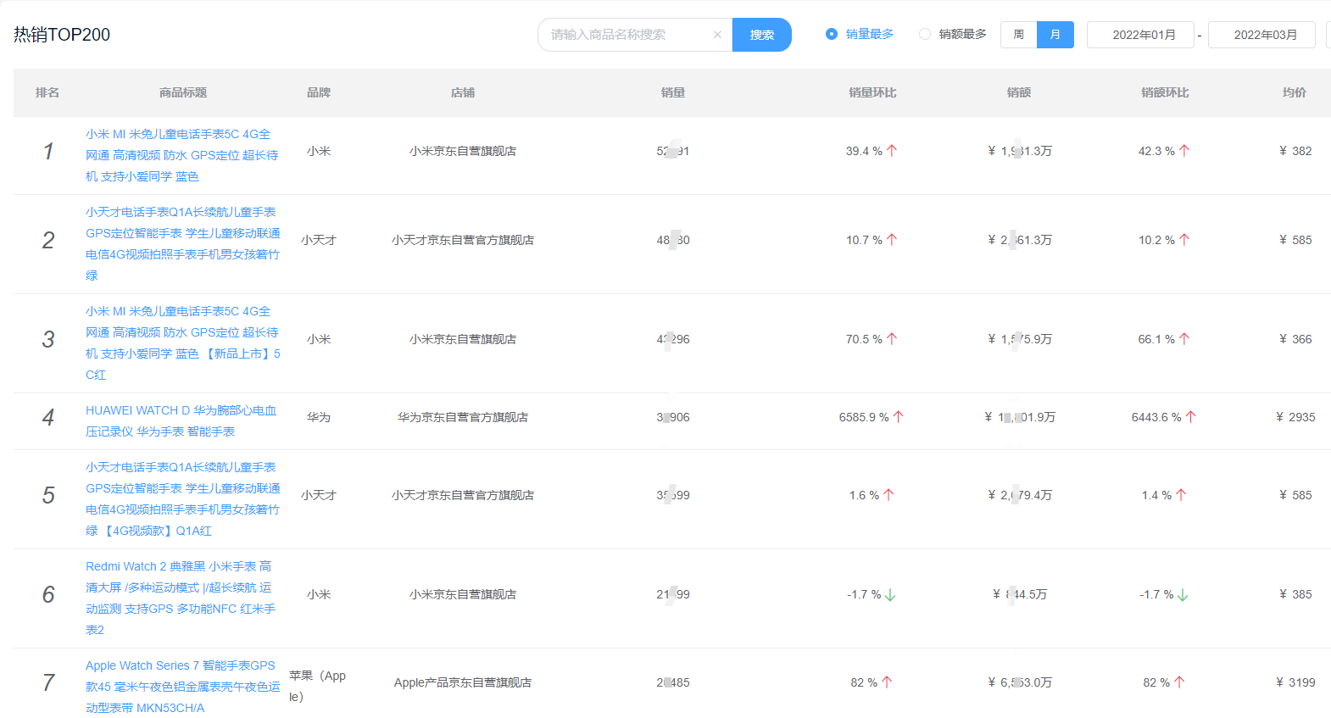Click 小天才京东自营官方旗舰店 cell in rank 2
This screenshot has height=718, width=1331.
click(463, 240)
